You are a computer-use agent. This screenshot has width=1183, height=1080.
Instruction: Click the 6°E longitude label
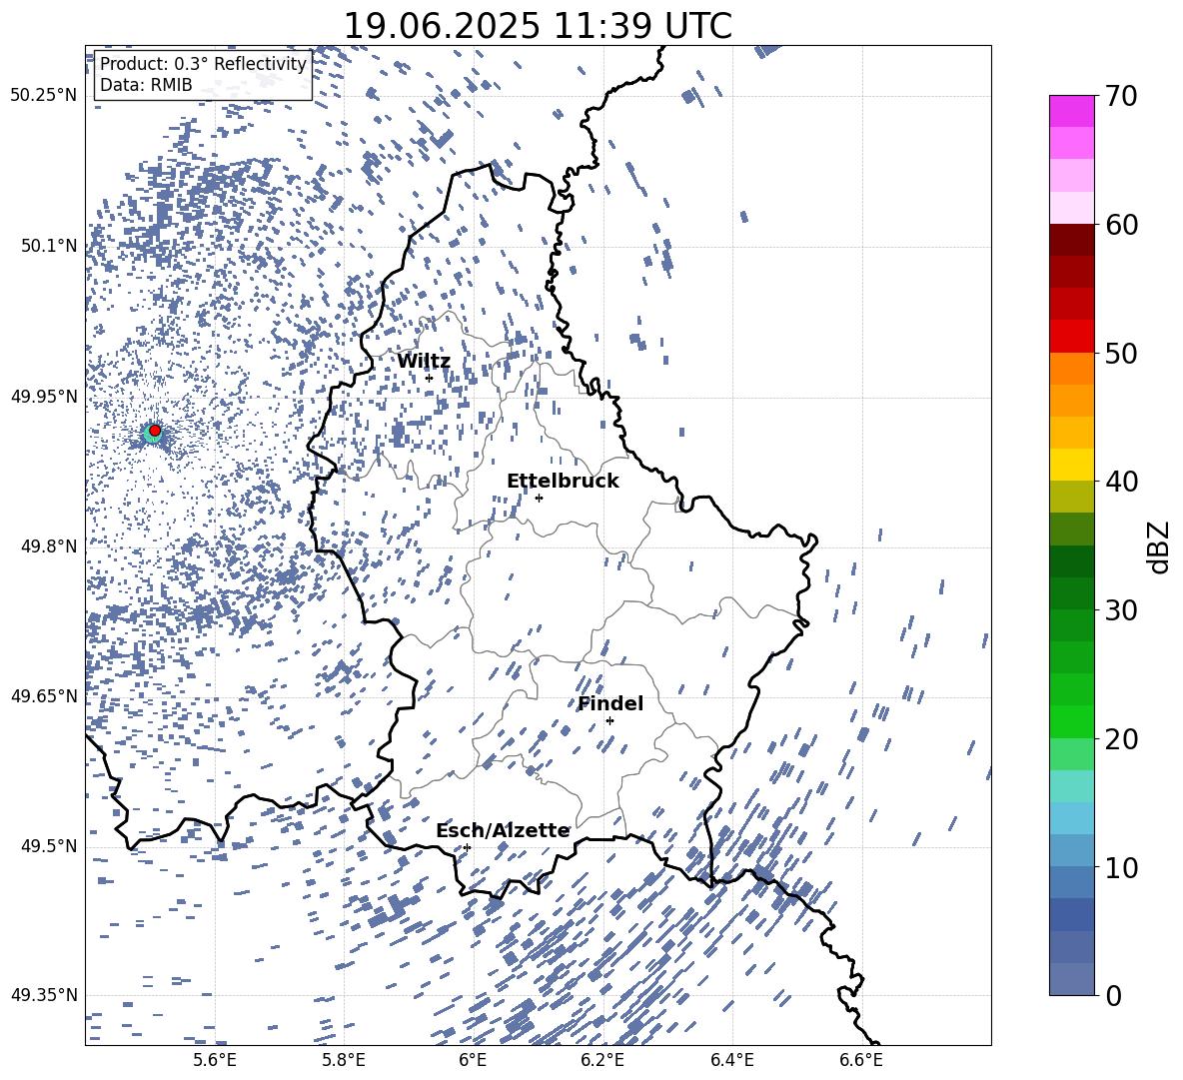coord(473,1060)
